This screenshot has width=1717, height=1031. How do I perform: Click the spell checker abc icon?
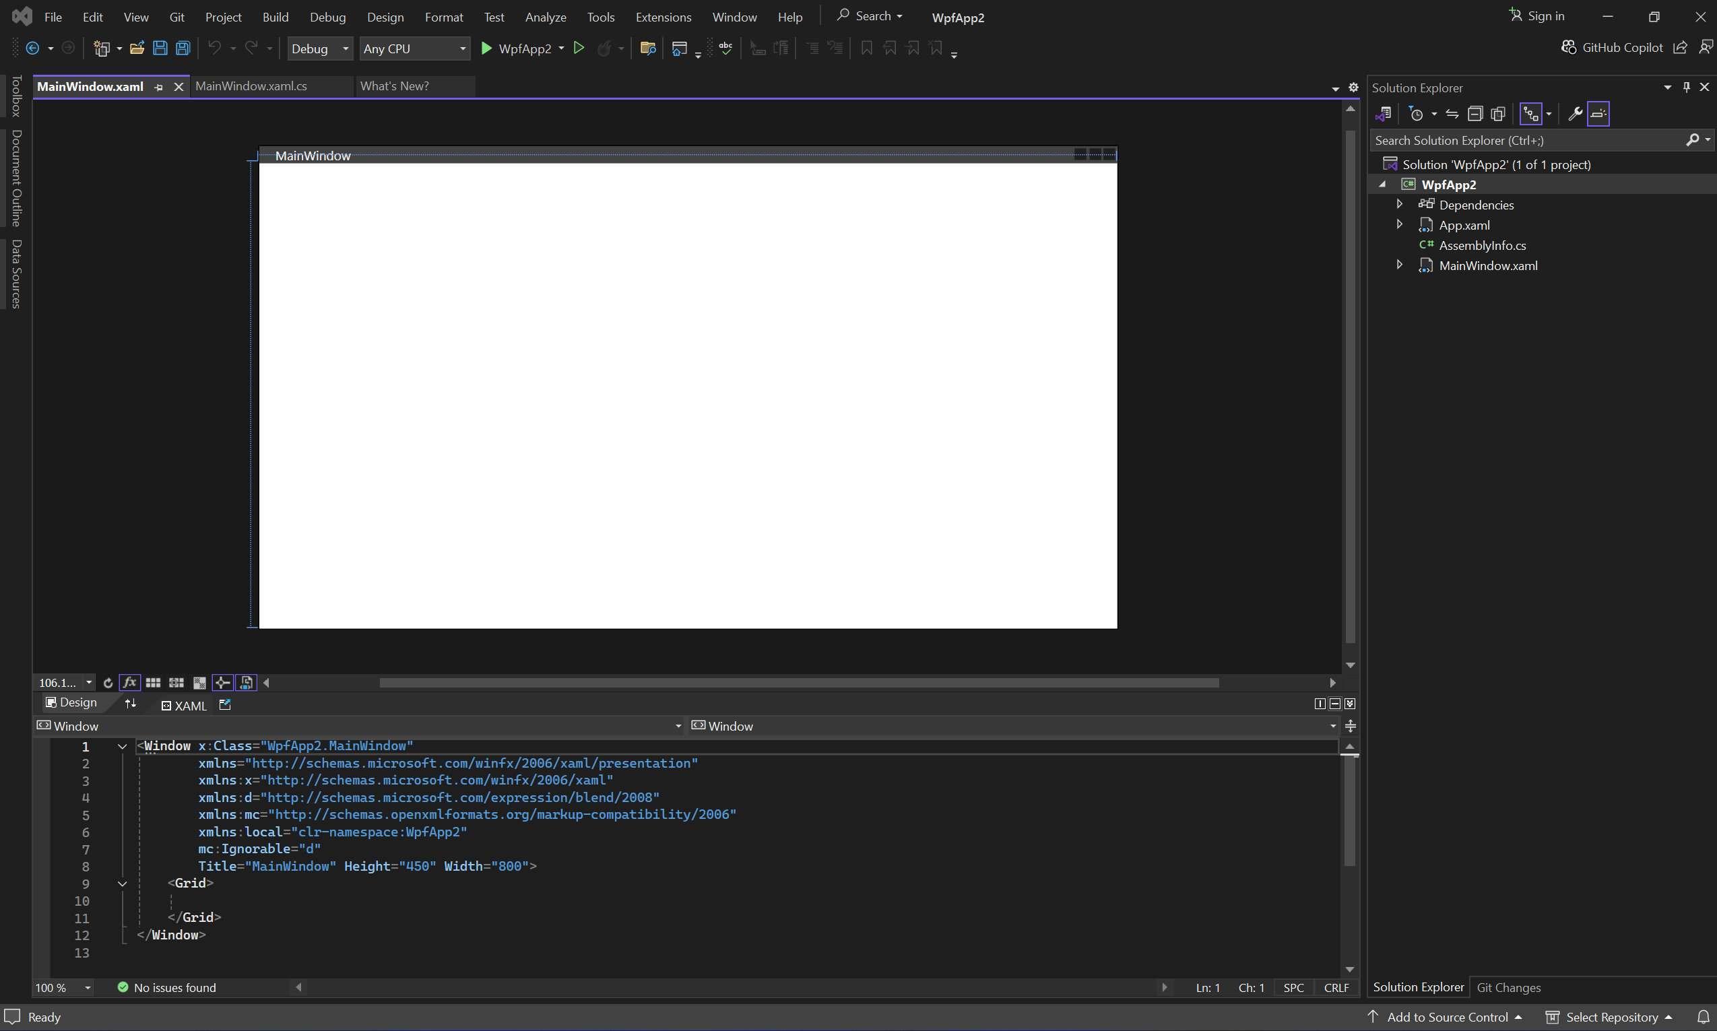tap(725, 48)
